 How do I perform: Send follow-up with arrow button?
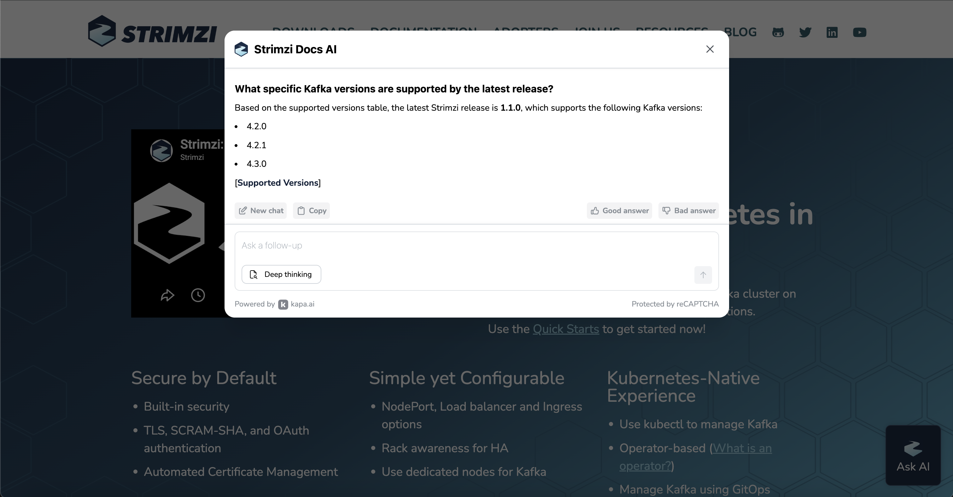click(x=703, y=275)
